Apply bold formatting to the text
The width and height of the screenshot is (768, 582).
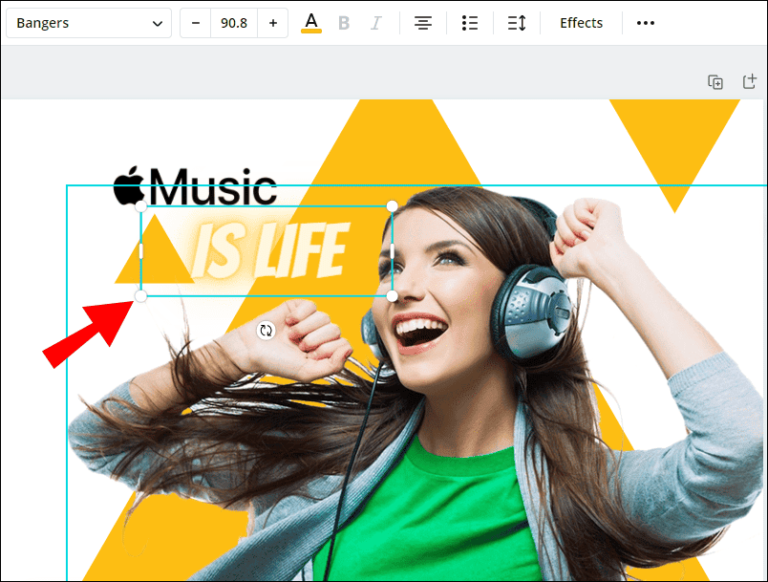[344, 22]
